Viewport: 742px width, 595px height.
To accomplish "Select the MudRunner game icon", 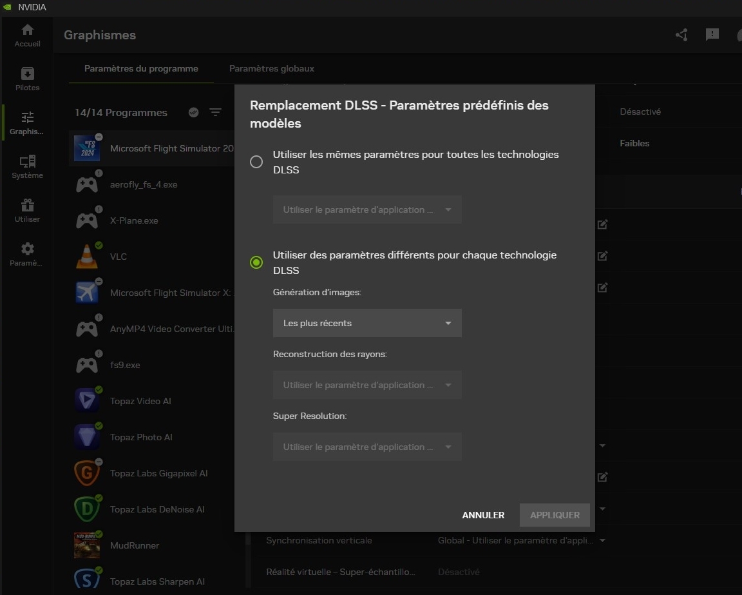I will click(87, 545).
